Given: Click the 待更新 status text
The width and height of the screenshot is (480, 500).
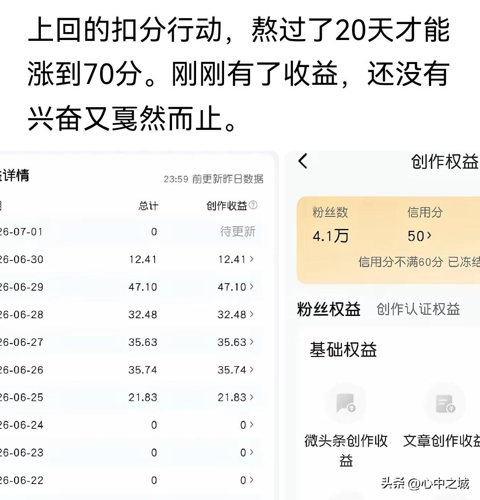Looking at the screenshot, I should (x=238, y=231).
